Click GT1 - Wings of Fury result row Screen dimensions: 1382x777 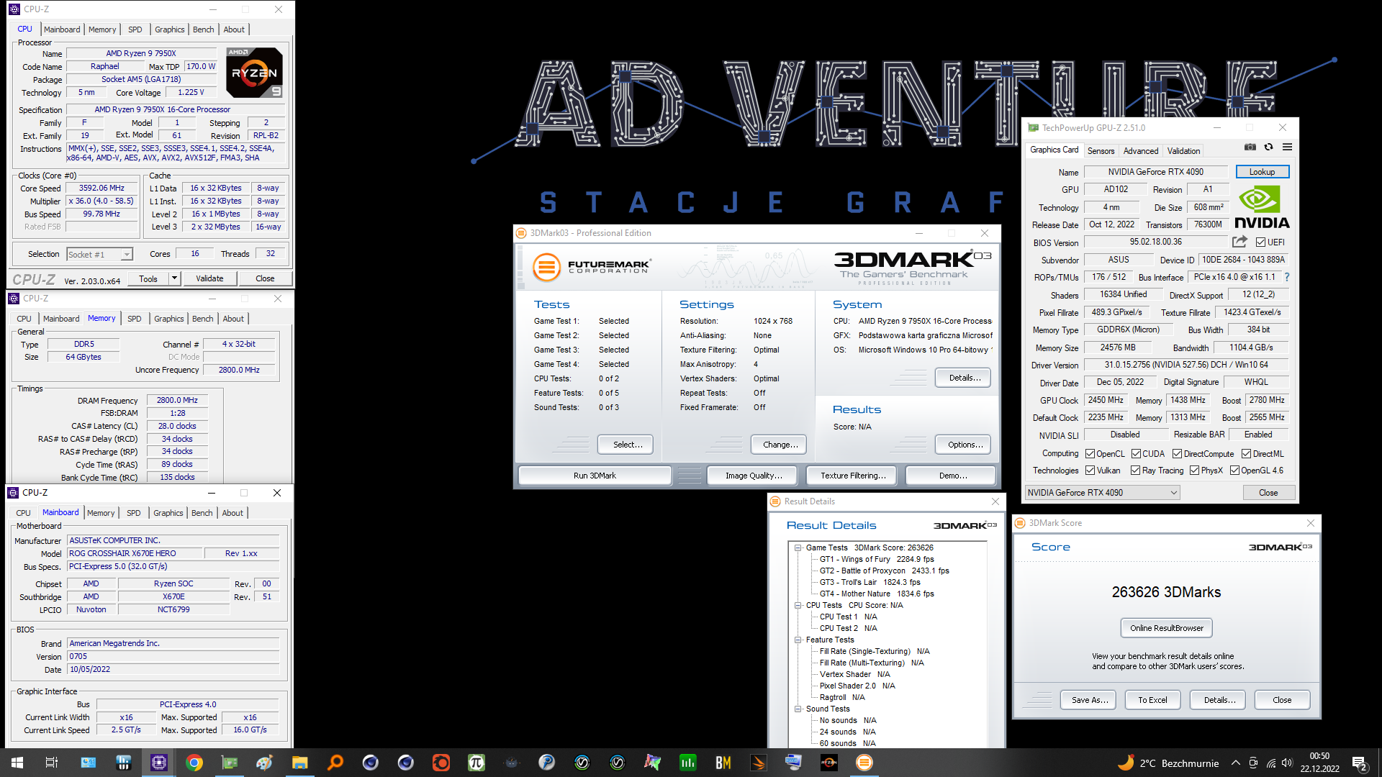tap(877, 559)
